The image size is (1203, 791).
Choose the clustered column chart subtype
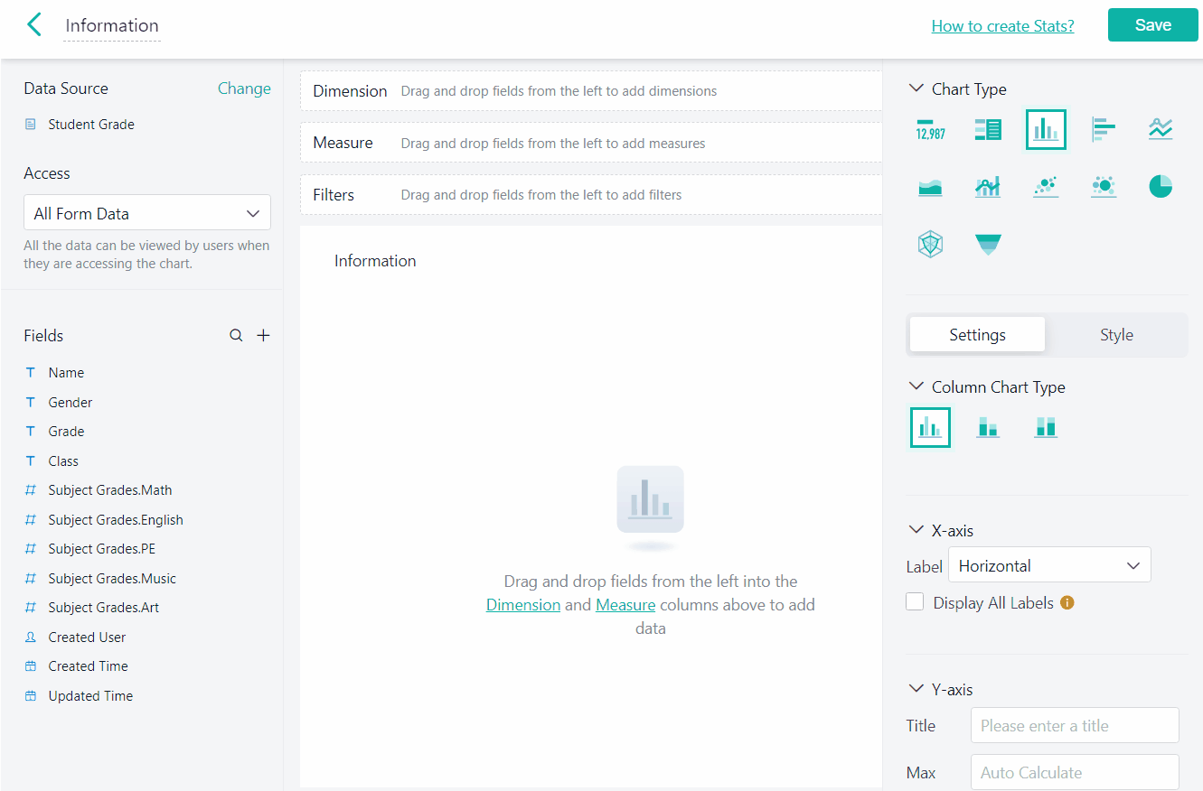[x=930, y=427]
